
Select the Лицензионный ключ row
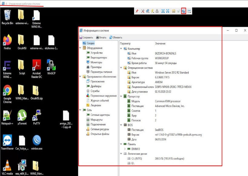pos(159,87)
